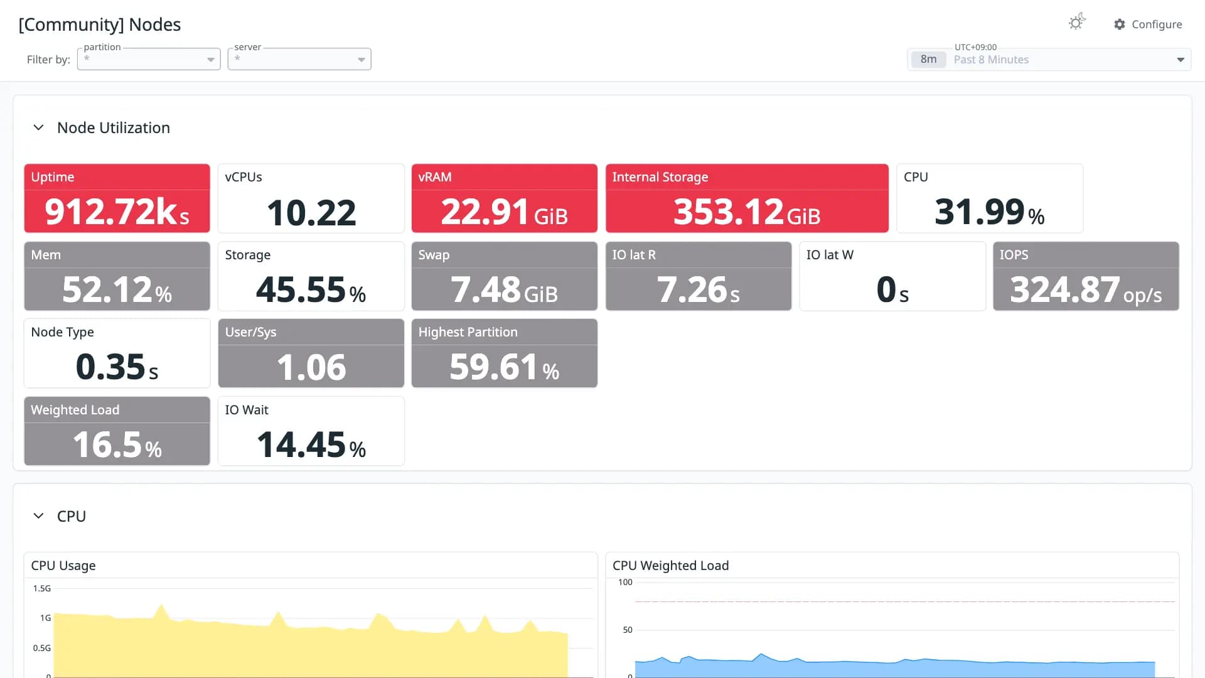The image size is (1205, 678).
Task: Click the Highest Partition 59.61% tile
Action: (505, 353)
